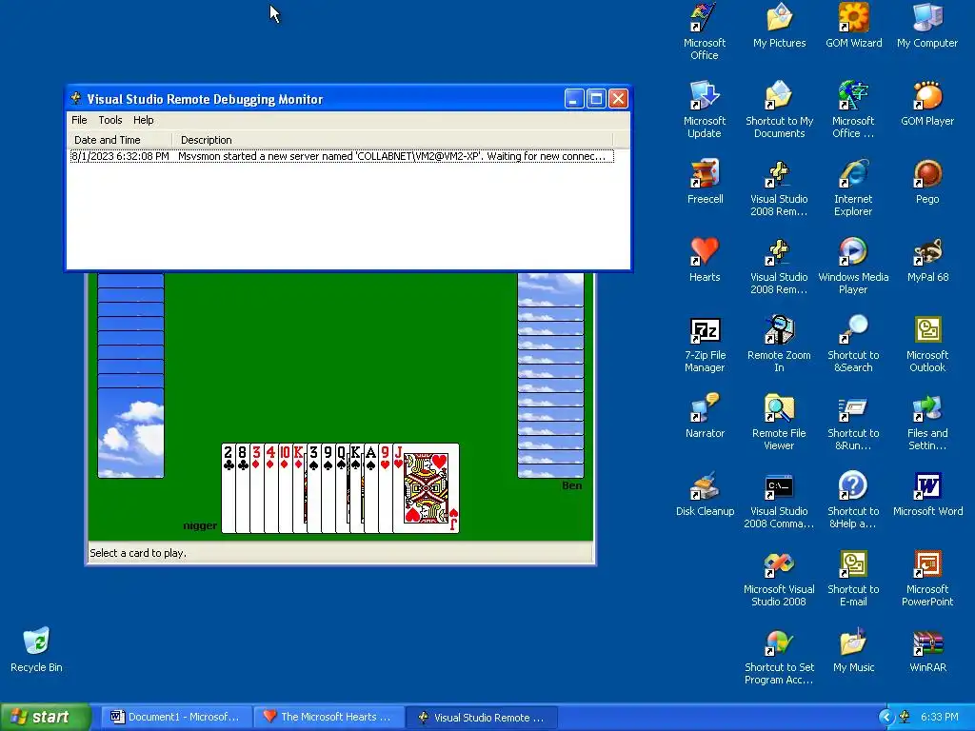The width and height of the screenshot is (975, 731).
Task: Open the Shortcut to &Help icon
Action: [853, 500]
